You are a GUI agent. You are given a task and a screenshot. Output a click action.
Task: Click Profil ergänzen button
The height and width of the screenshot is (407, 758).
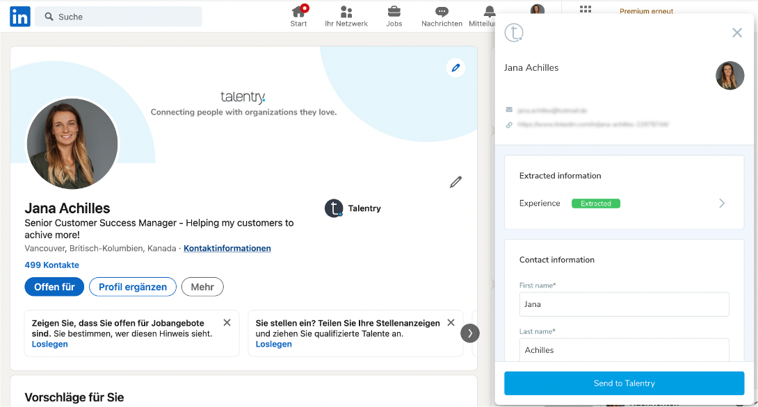click(x=132, y=287)
